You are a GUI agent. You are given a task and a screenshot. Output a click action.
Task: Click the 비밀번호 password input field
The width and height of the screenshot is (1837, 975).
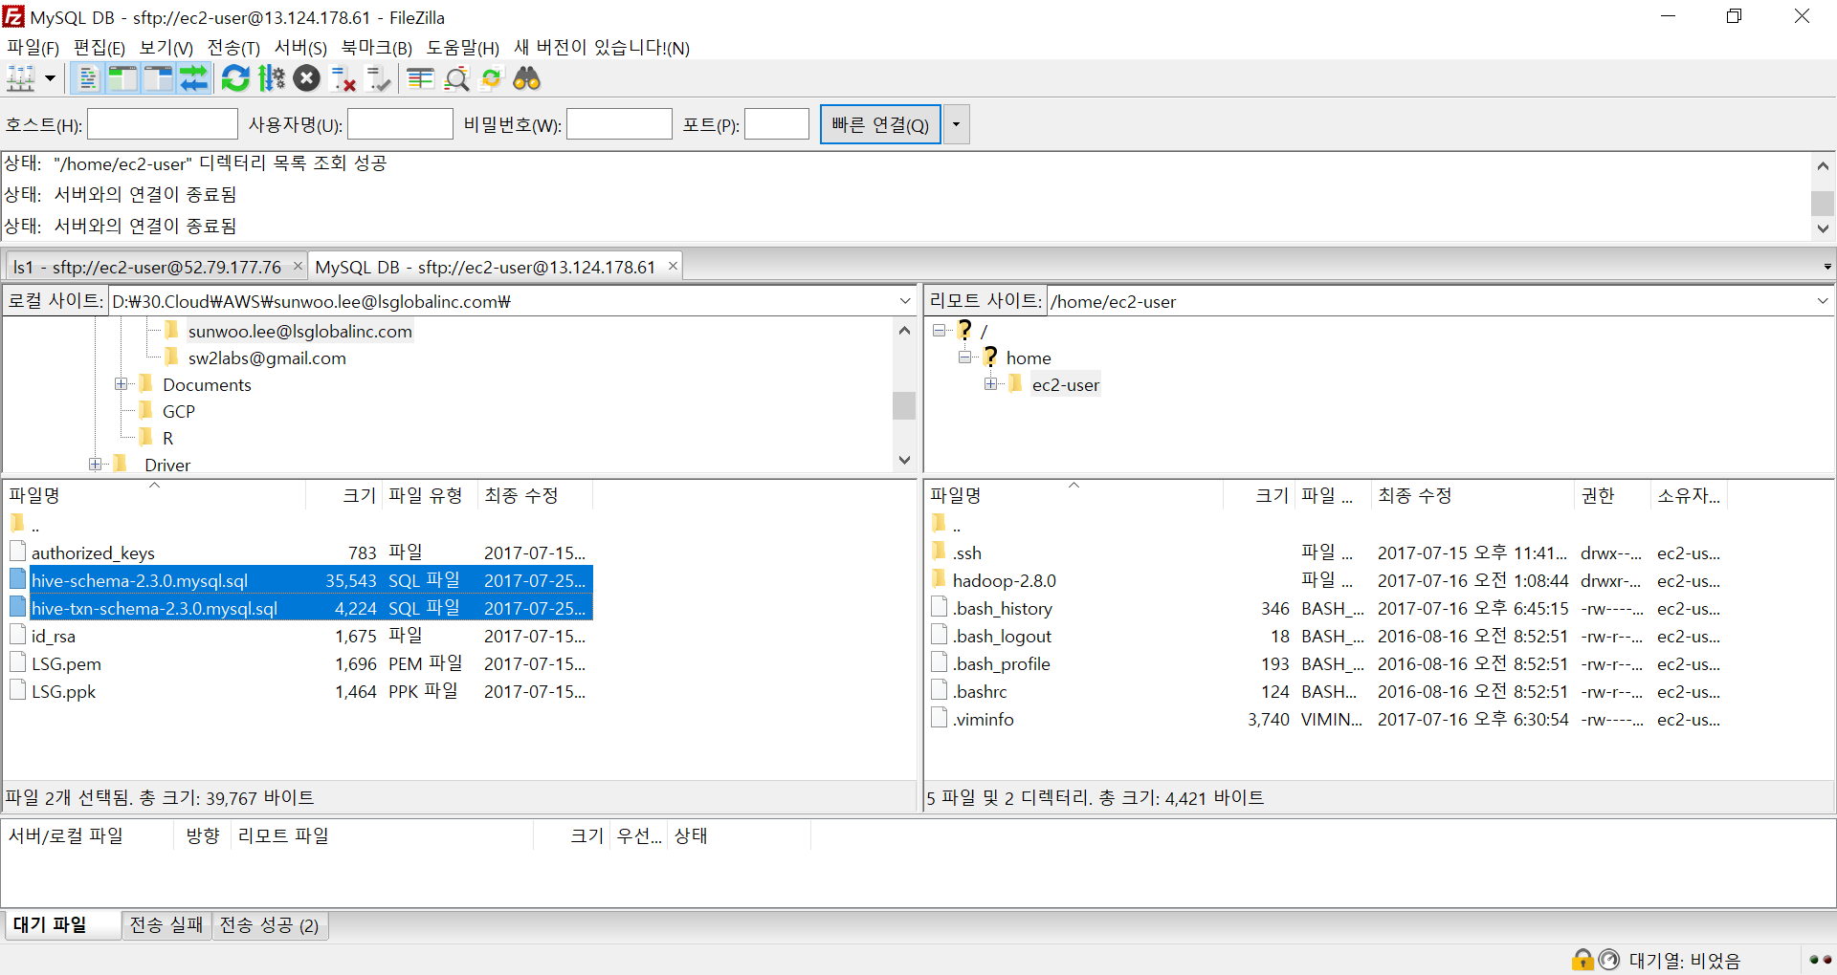pyautogui.click(x=619, y=124)
